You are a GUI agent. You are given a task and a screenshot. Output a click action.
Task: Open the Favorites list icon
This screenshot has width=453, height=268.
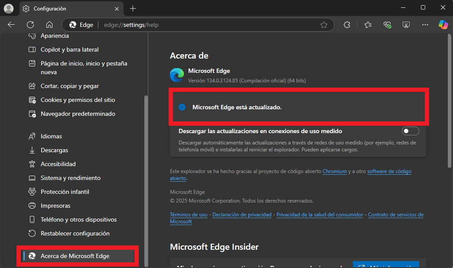pos(368,25)
